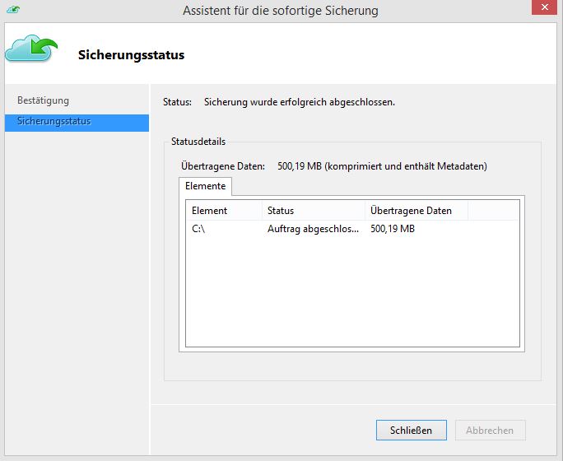Click the Statusdetails group label

click(198, 142)
